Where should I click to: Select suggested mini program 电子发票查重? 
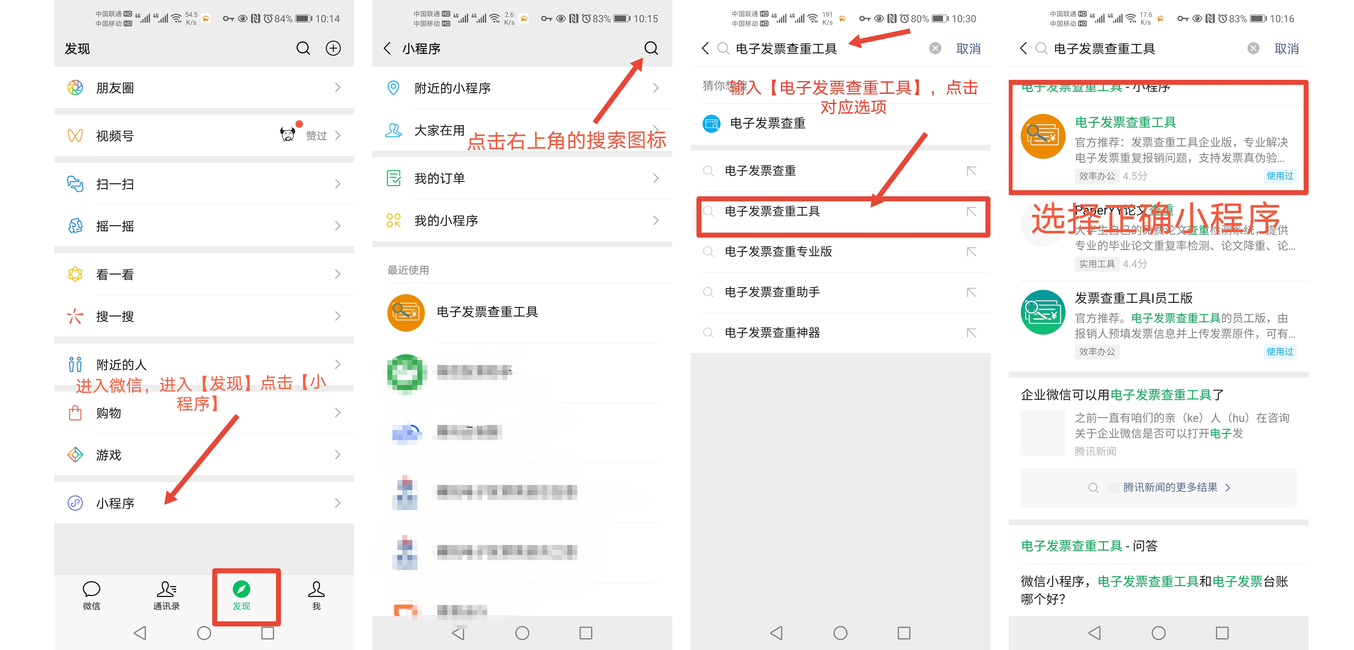(840, 124)
